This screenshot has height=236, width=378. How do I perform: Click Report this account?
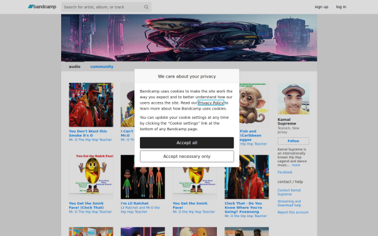coord(293,212)
